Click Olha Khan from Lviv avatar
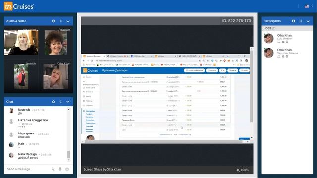This screenshot has width=317, height=178. click(x=268, y=38)
